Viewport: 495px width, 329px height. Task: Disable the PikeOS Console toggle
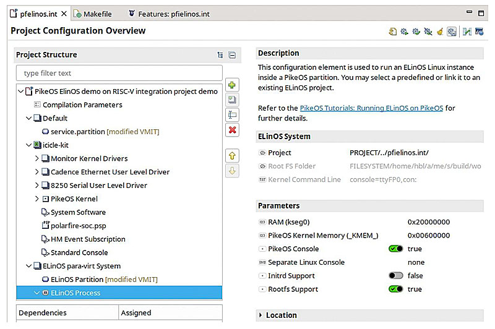pos(395,249)
